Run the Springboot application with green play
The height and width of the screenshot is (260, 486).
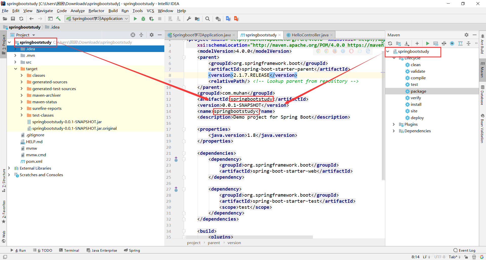point(135,19)
